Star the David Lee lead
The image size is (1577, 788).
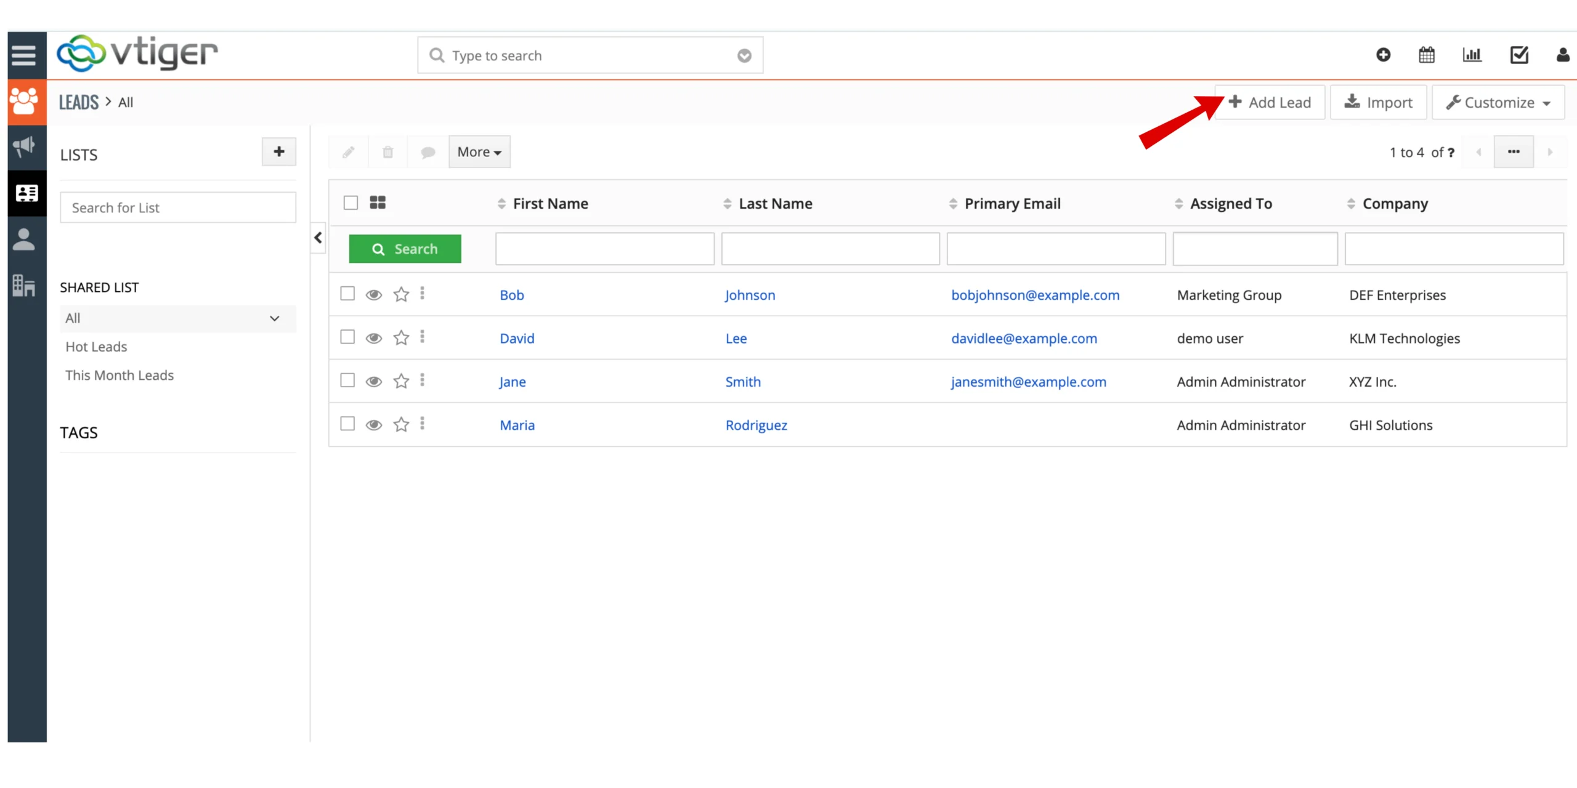401,338
